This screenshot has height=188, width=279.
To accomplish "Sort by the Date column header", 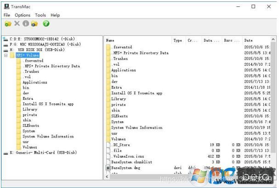I will click(x=249, y=40).
